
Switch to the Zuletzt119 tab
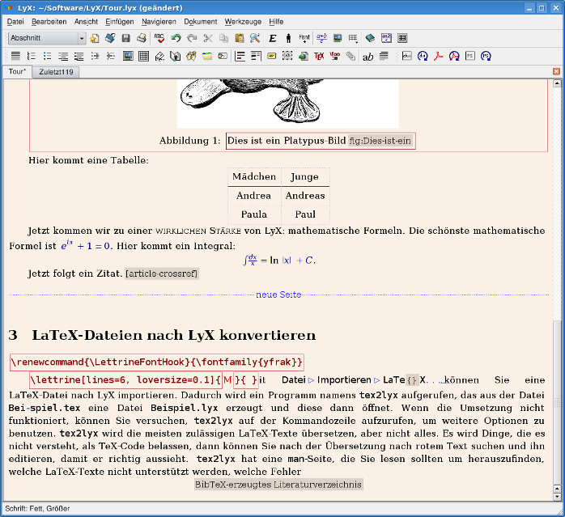[56, 72]
